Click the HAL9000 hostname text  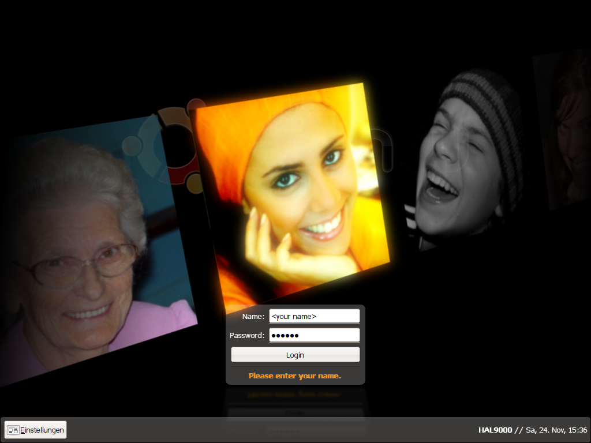[x=495, y=430]
